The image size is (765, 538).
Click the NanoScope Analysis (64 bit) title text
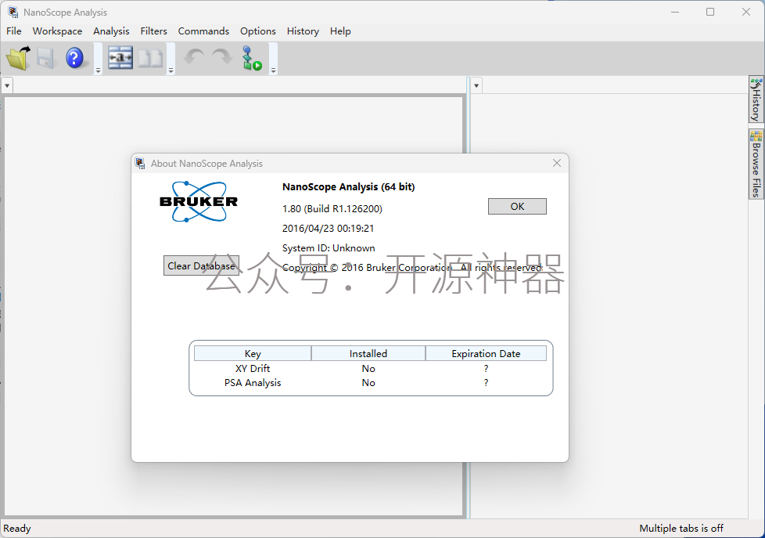click(x=348, y=186)
